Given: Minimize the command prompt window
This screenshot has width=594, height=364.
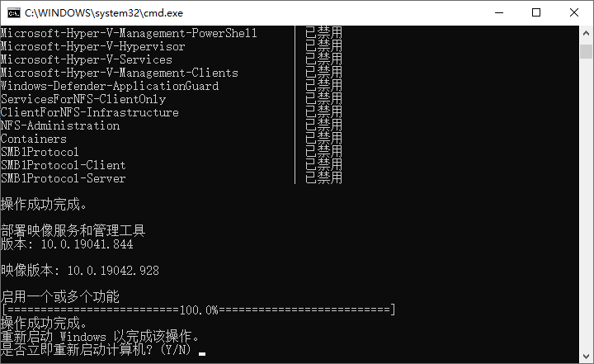Looking at the screenshot, I should (497, 12).
